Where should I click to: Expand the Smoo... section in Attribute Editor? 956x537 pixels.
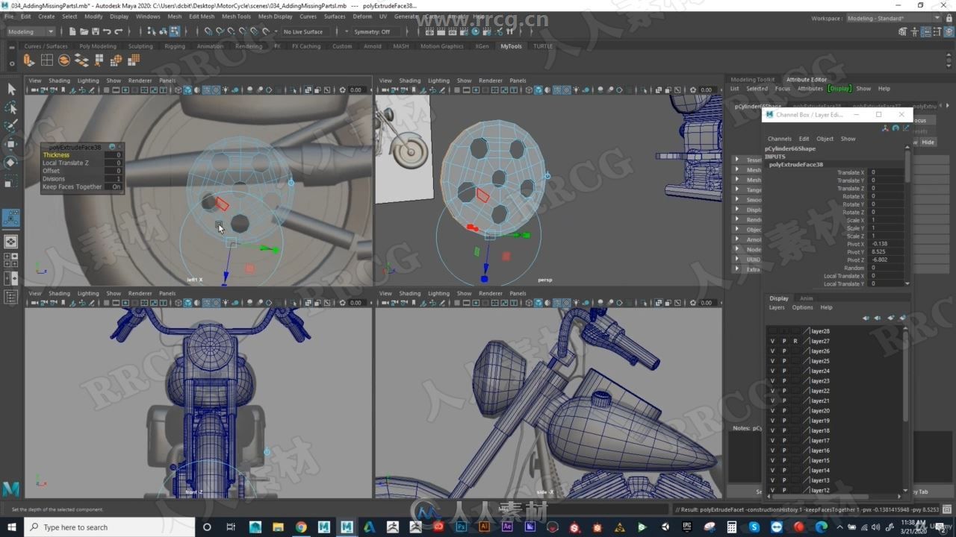pos(736,200)
